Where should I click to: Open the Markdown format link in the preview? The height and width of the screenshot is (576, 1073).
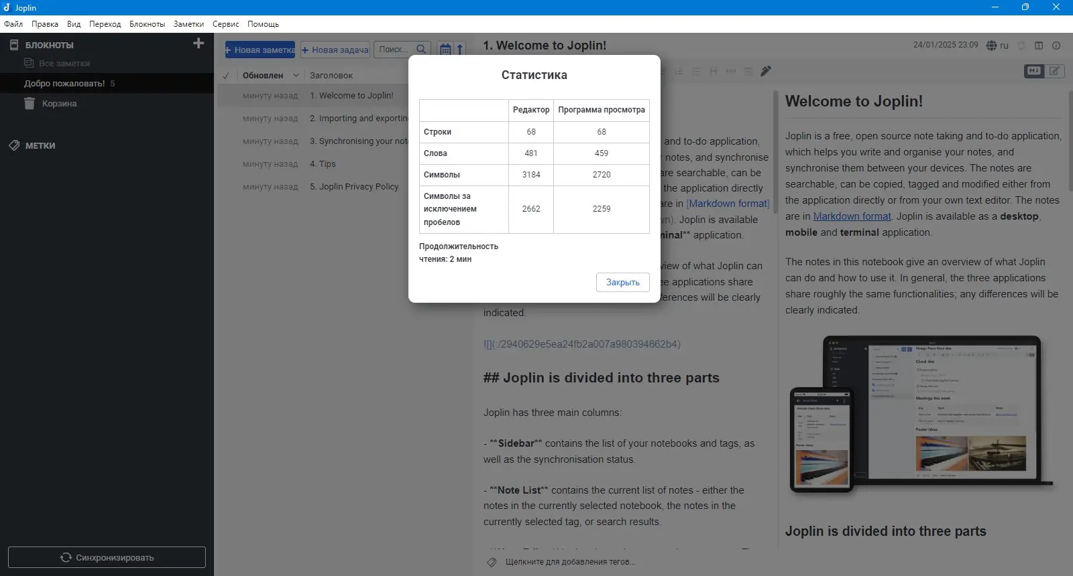(852, 216)
